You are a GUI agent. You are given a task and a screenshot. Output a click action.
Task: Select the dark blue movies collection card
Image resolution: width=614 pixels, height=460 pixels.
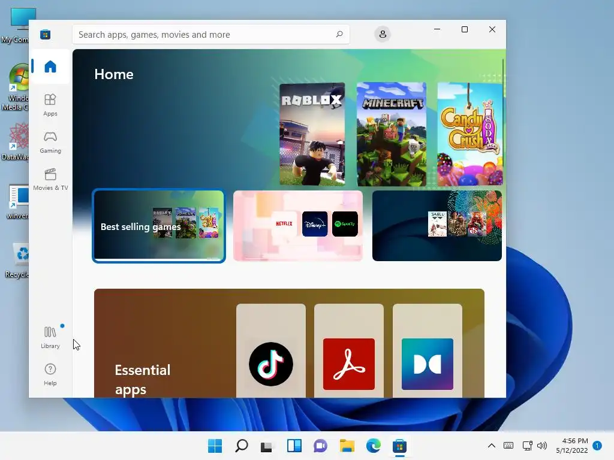[x=437, y=226]
